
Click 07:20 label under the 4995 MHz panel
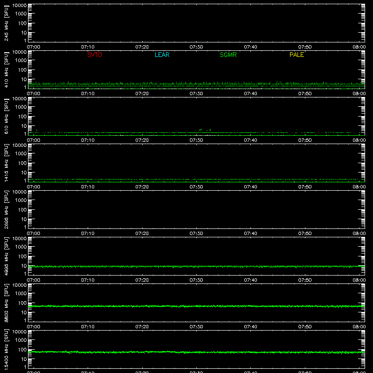[x=142, y=280]
